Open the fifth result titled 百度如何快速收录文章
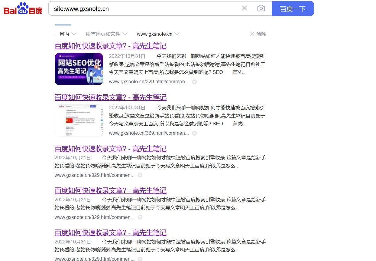The width and height of the screenshot is (376, 261). (110, 233)
